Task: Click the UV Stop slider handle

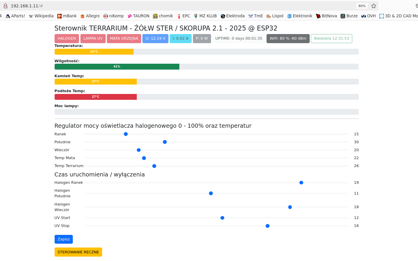Action: click(x=267, y=226)
